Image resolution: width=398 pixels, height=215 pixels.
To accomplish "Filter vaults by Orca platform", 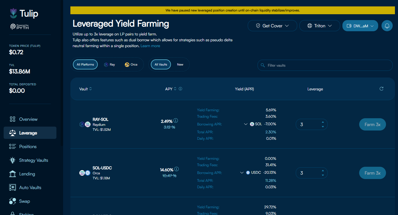I will coord(131,64).
